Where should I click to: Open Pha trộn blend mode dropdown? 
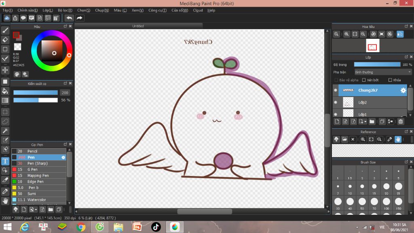pyautogui.click(x=383, y=72)
